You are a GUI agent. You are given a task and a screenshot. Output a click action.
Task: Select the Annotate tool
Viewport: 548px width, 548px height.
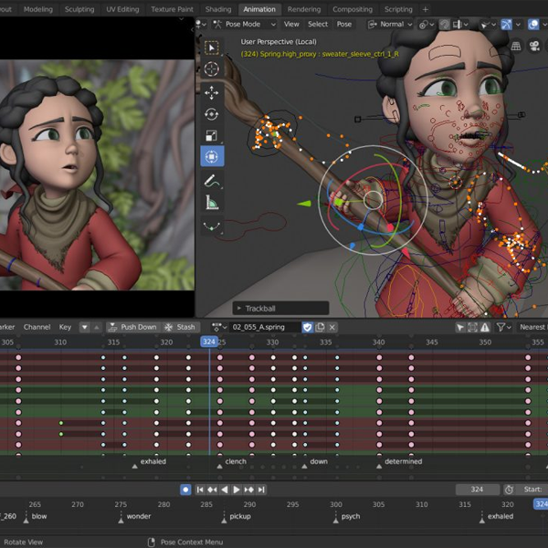(x=212, y=181)
